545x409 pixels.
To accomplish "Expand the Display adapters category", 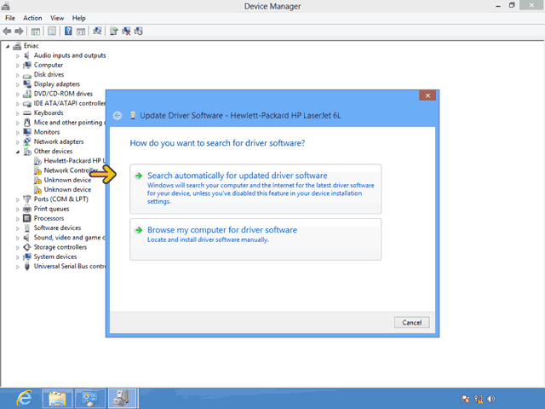I will click(18, 84).
